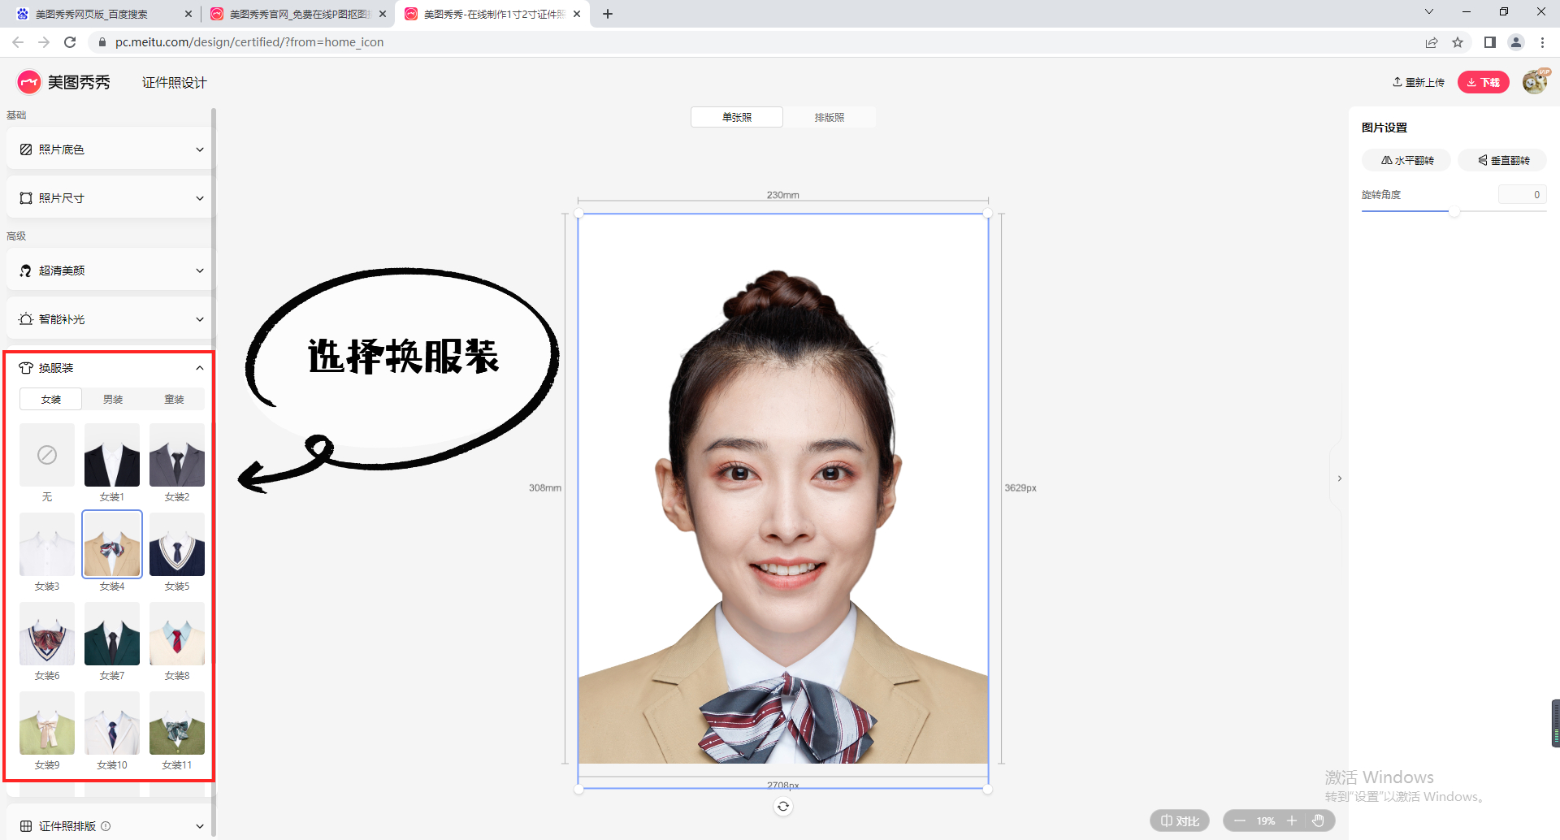
Task: Click the red 下载 download button
Action: pyautogui.click(x=1483, y=82)
